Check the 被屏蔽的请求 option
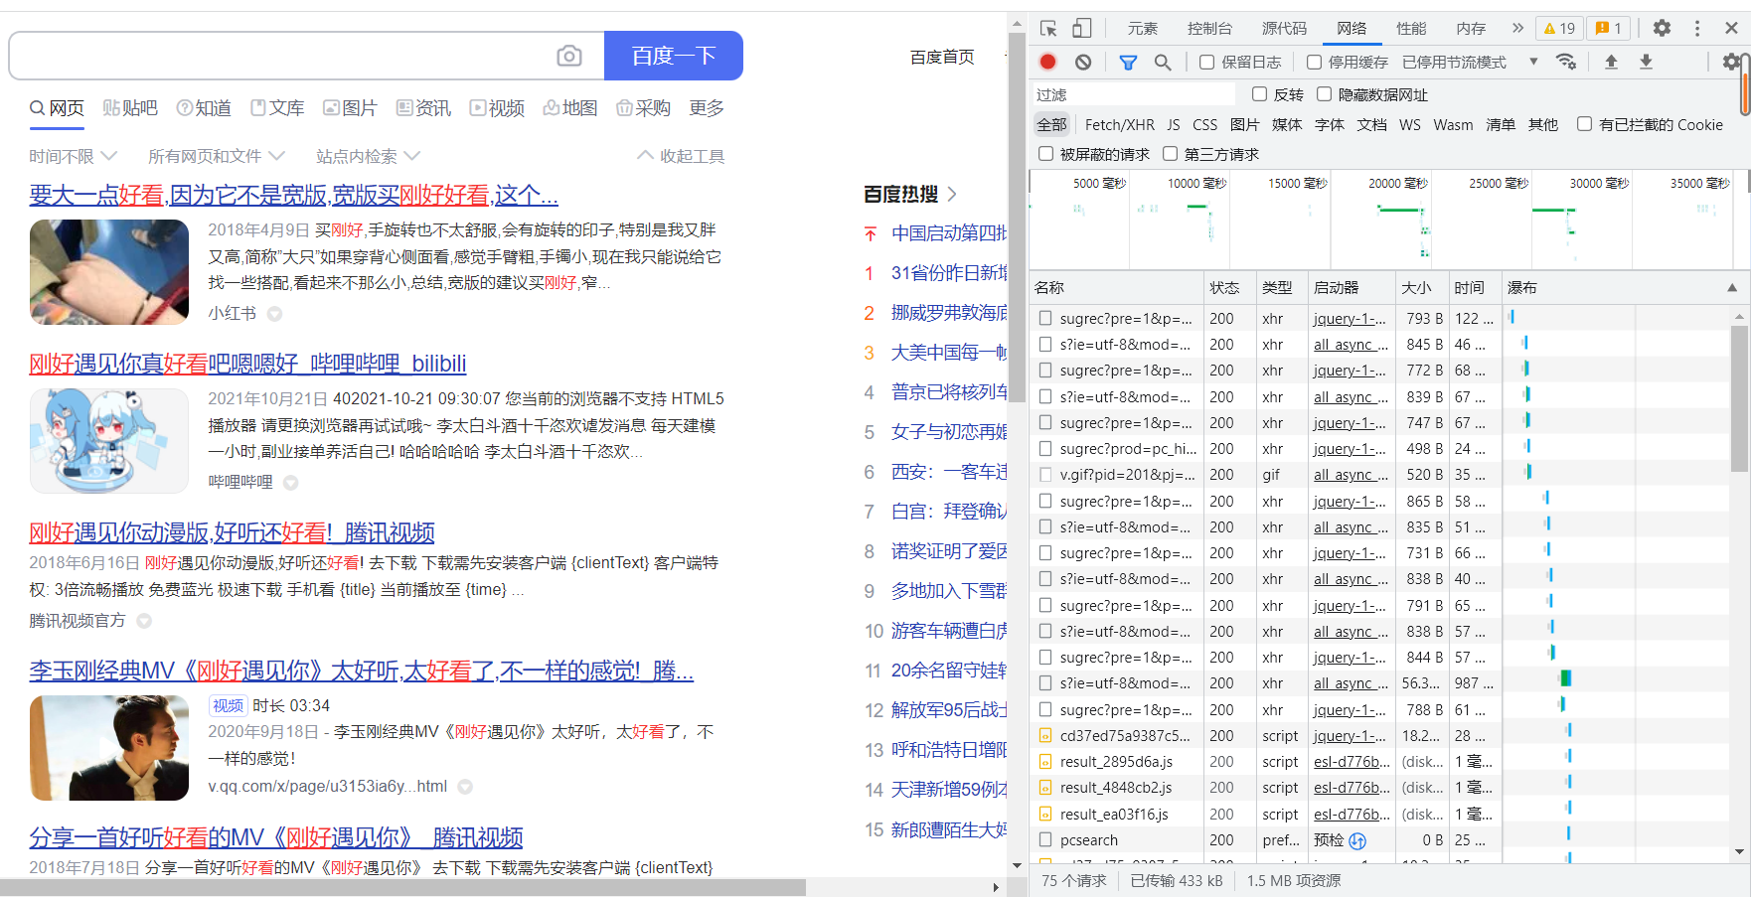The image size is (1751, 897). 1045,154
